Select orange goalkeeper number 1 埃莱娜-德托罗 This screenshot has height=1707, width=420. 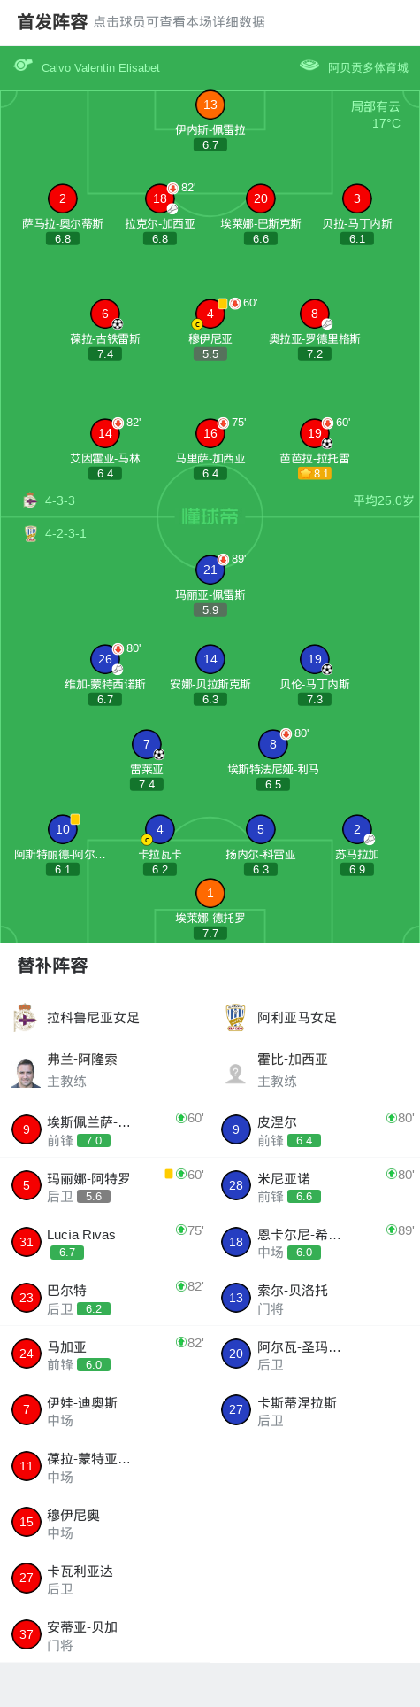(x=210, y=893)
